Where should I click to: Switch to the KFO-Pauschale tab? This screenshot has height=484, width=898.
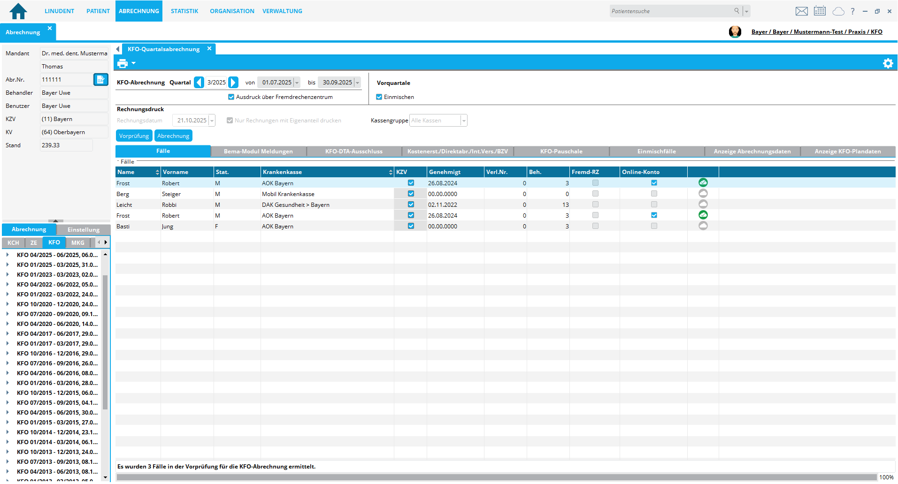coord(561,151)
